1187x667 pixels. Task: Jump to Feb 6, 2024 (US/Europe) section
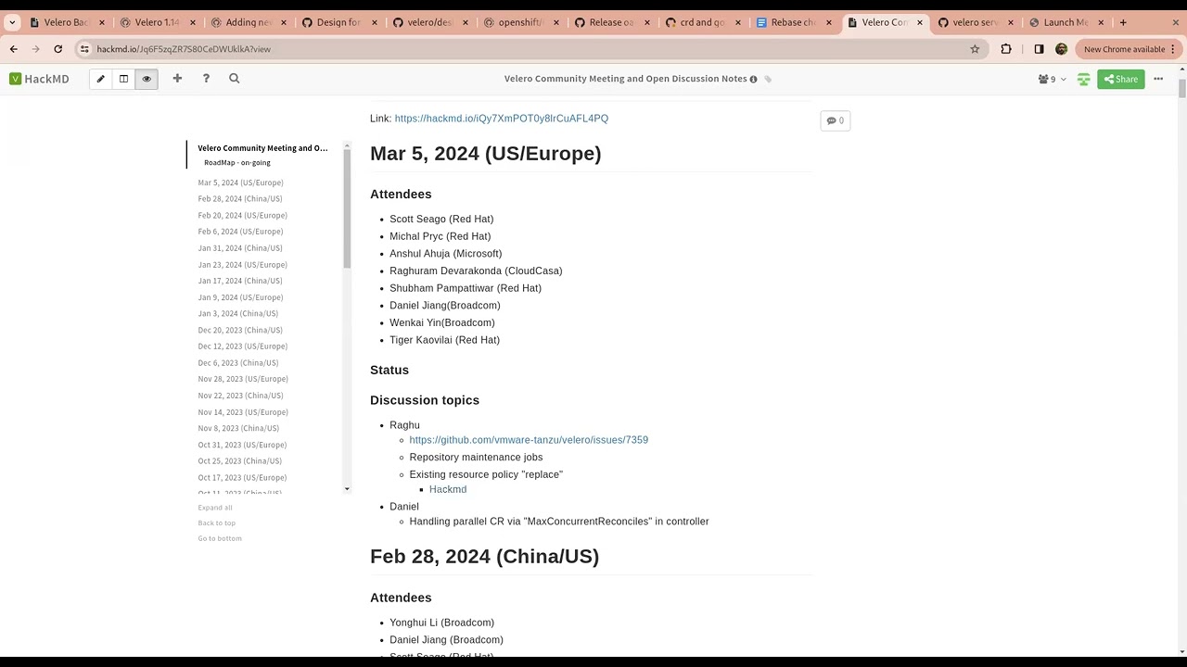[240, 232]
